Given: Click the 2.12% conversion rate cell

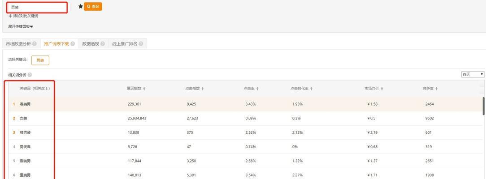Looking at the screenshot, I should point(297,132).
